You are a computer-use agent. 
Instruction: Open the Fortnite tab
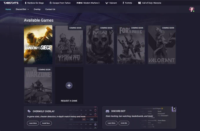tap(127, 3)
